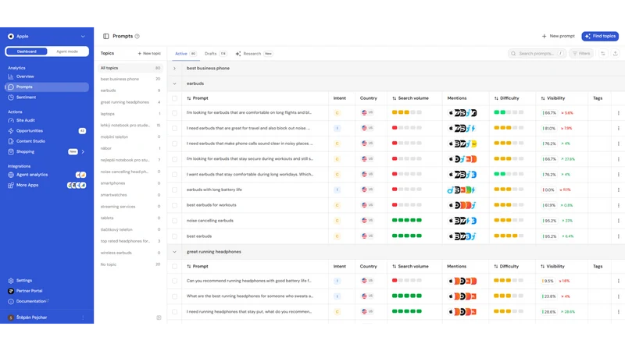Click the help icon next to Prompts title

tap(137, 36)
